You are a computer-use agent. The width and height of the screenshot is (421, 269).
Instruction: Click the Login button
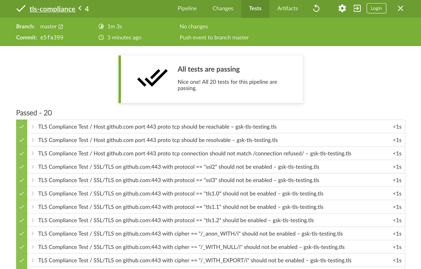pyautogui.click(x=376, y=8)
